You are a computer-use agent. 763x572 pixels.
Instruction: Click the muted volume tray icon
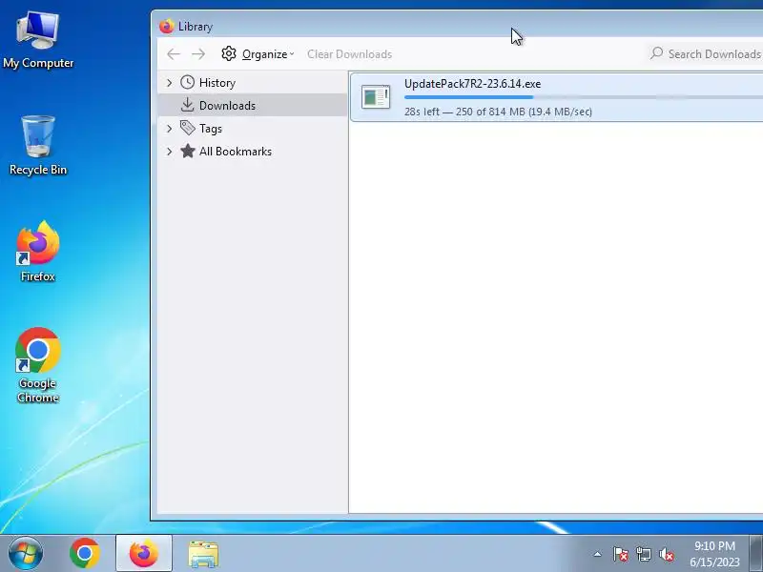click(x=667, y=554)
